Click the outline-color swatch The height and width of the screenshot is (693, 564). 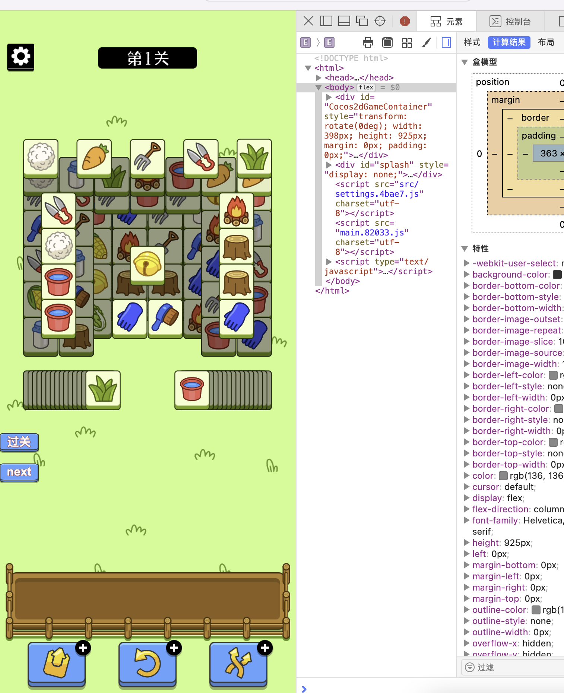536,610
